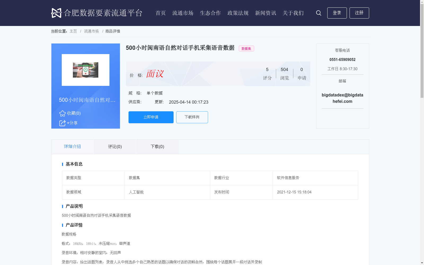Click the 0 申请 count
The height and width of the screenshot is (265, 424).
(x=302, y=74)
